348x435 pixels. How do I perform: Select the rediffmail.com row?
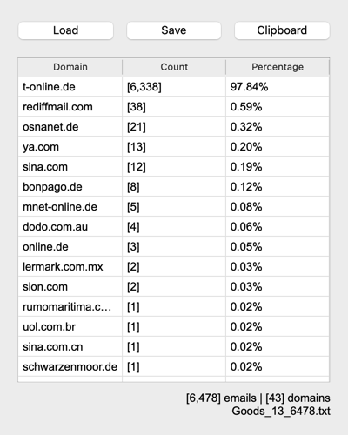coord(174,107)
